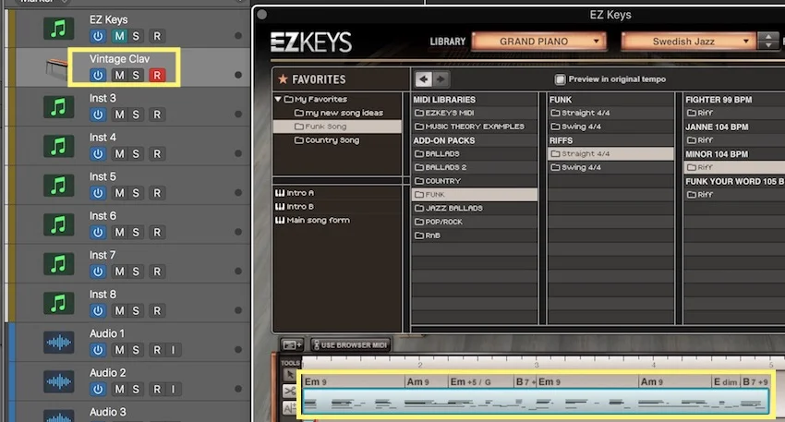Image resolution: width=785 pixels, height=422 pixels.
Task: Open the Ballads add-on pack
Action: point(437,153)
